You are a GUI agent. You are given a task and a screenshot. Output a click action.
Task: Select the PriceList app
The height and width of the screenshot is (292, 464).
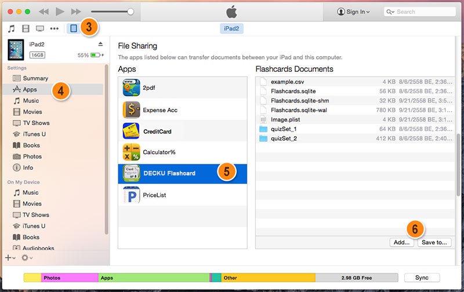point(183,195)
